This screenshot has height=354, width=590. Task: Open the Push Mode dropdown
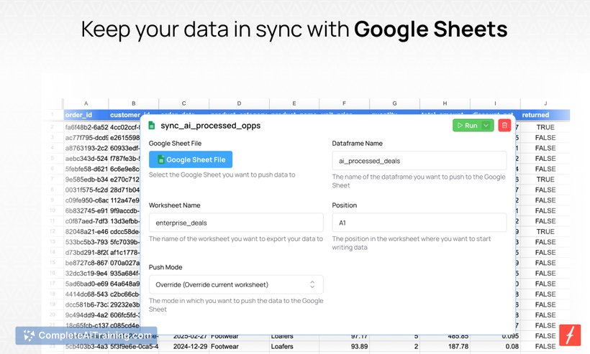coord(236,284)
